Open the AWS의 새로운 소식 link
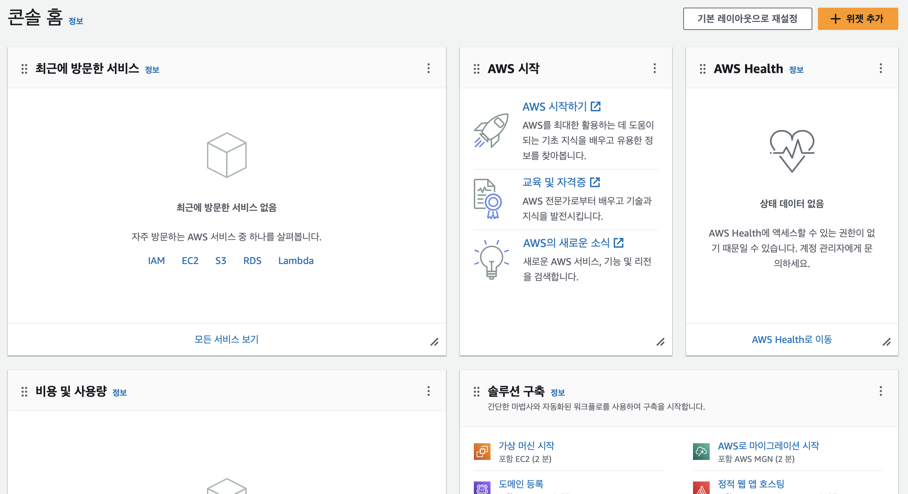This screenshot has height=494, width=908. (x=566, y=243)
